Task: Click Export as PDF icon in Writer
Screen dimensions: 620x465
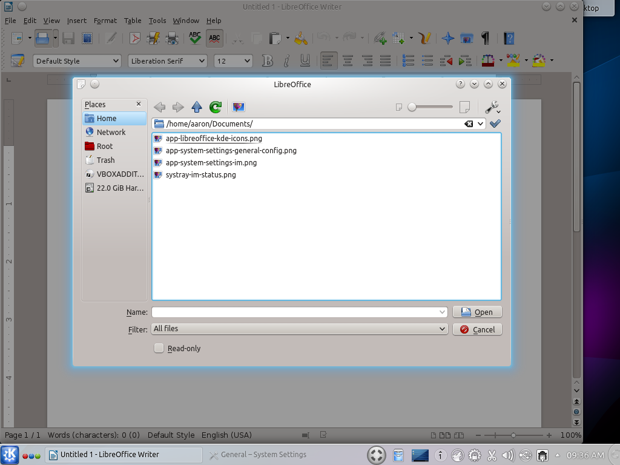Action: click(135, 38)
